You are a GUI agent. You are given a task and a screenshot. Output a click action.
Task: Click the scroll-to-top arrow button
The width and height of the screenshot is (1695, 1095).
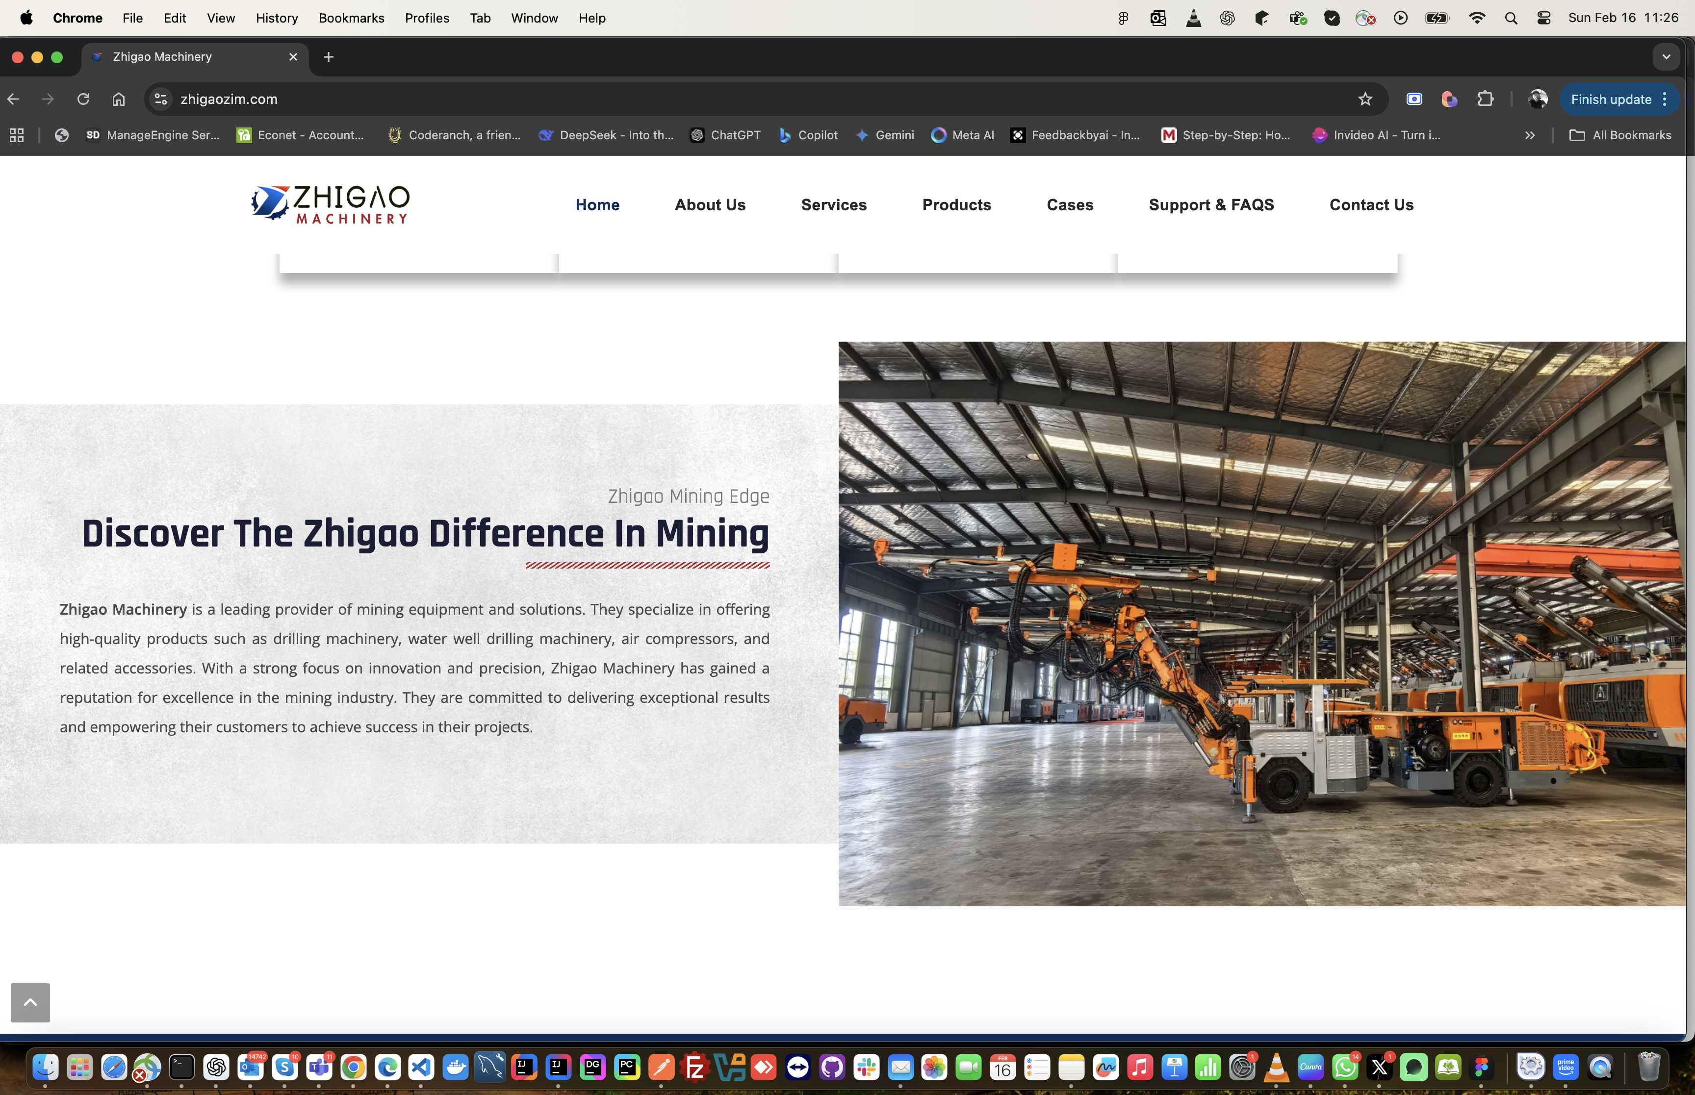30,1002
